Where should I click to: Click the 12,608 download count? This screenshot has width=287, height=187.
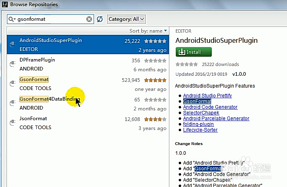132,119
